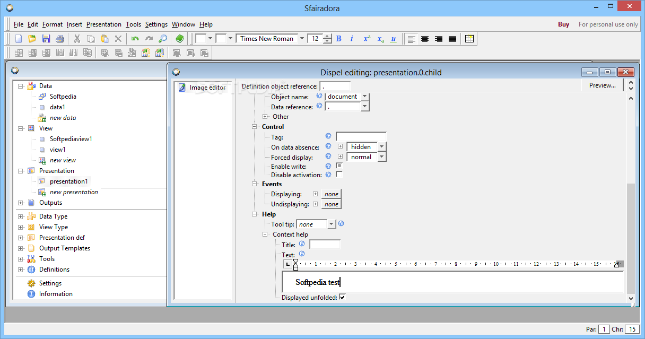
Task: Collapse the Events property section
Action: pos(255,184)
